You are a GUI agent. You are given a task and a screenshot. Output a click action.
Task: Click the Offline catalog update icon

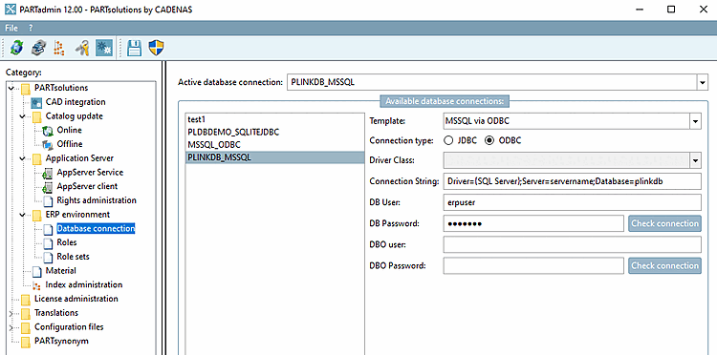48,145
